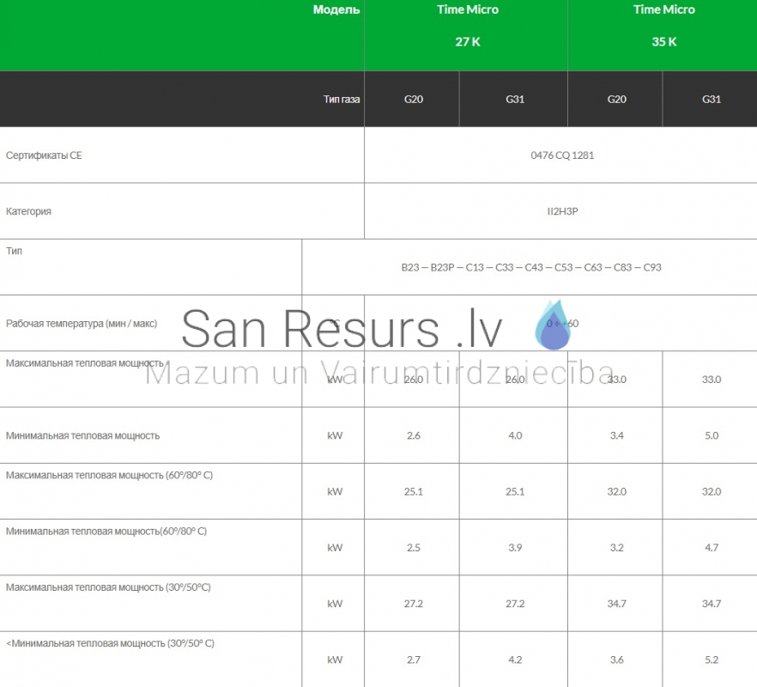
Task: Select category value 'II2H3P'
Action: (562, 211)
